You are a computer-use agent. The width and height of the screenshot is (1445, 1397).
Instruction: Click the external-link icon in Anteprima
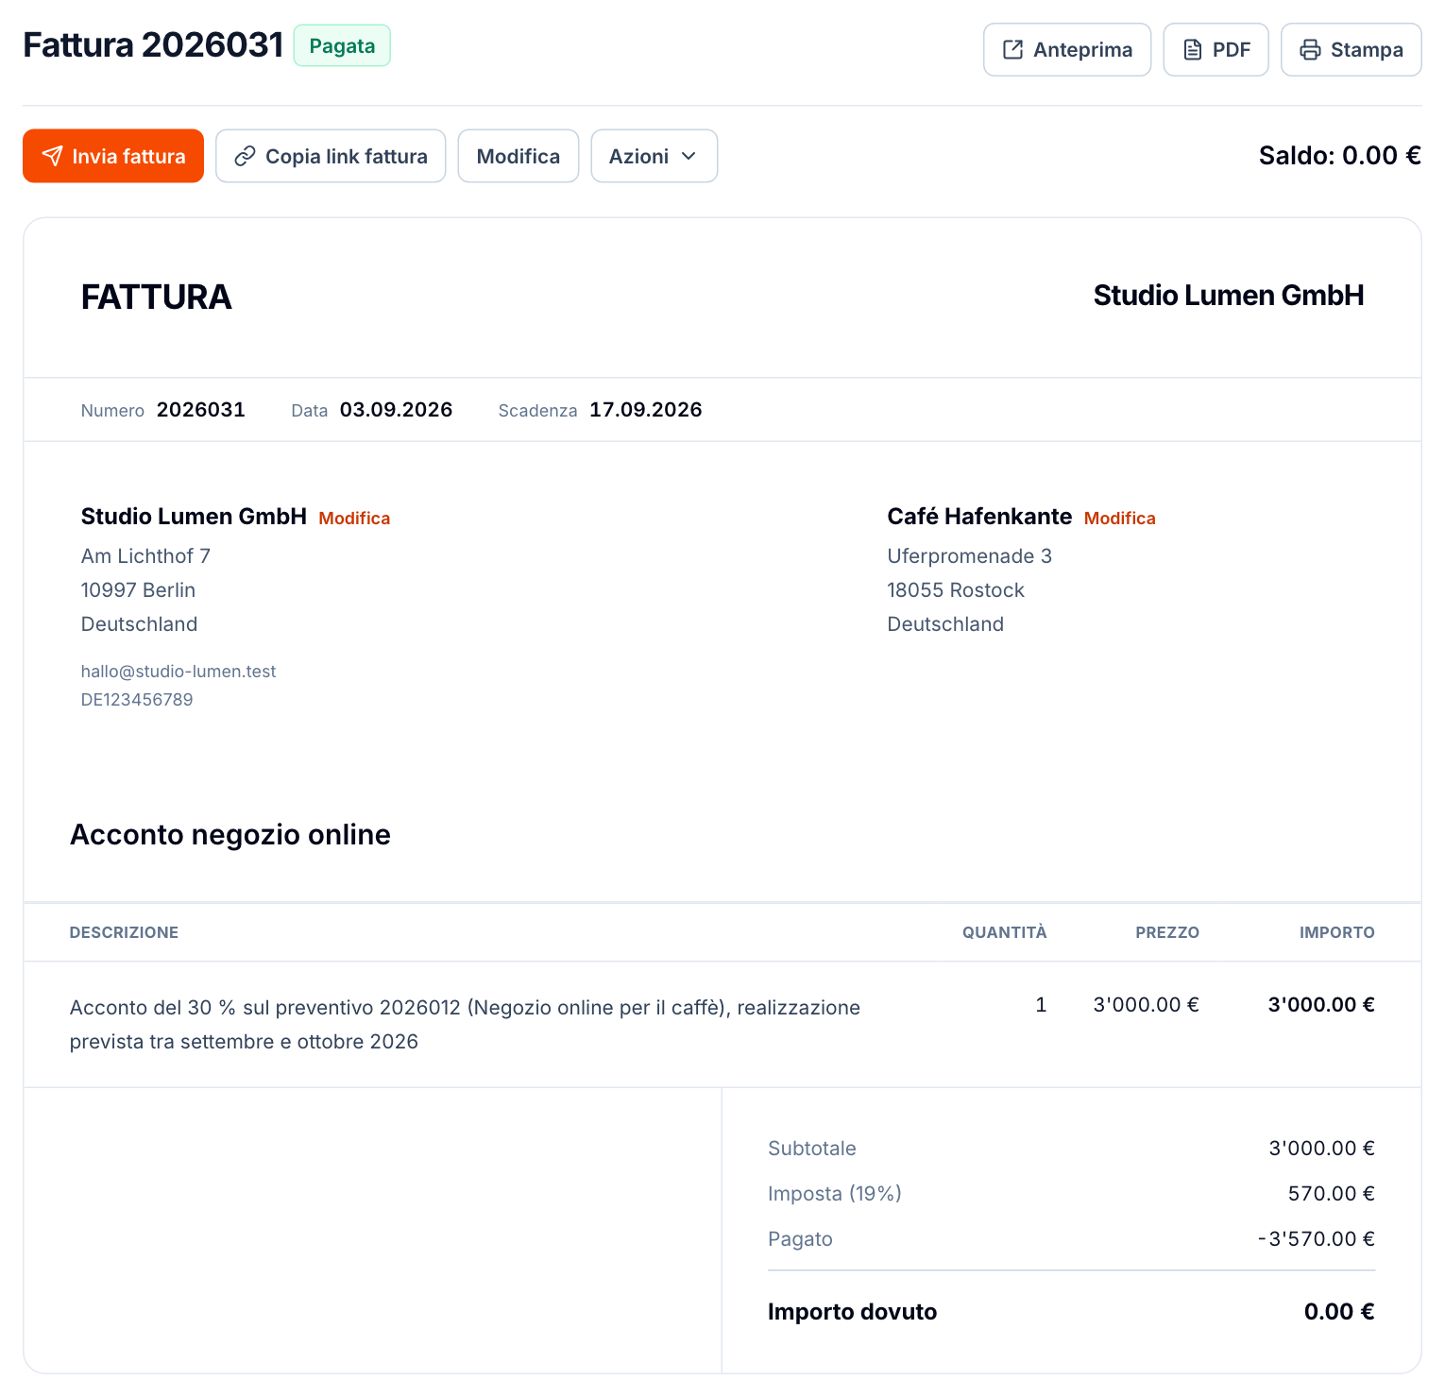[1012, 49]
